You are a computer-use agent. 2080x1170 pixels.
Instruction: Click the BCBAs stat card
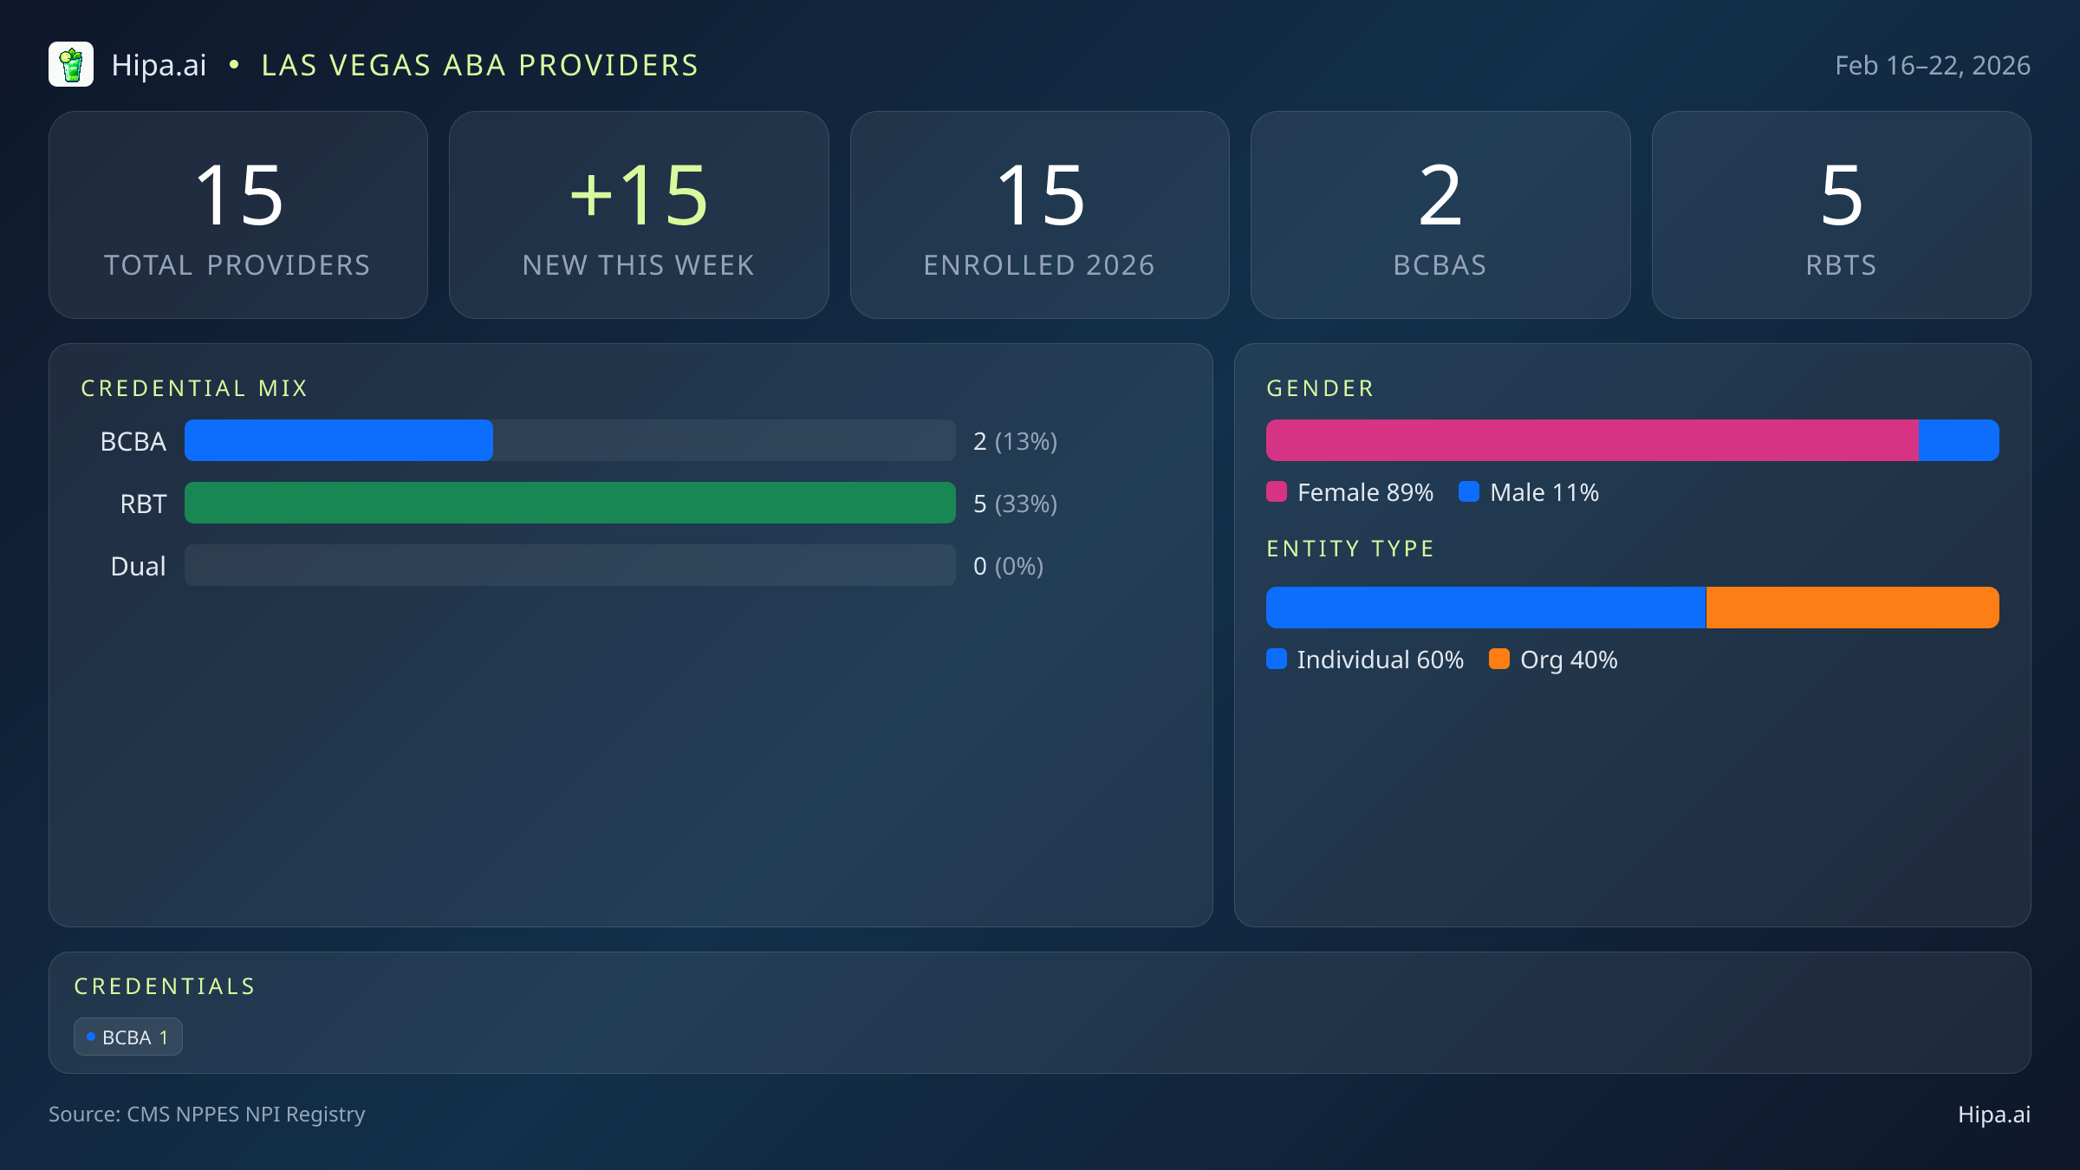click(x=1440, y=215)
